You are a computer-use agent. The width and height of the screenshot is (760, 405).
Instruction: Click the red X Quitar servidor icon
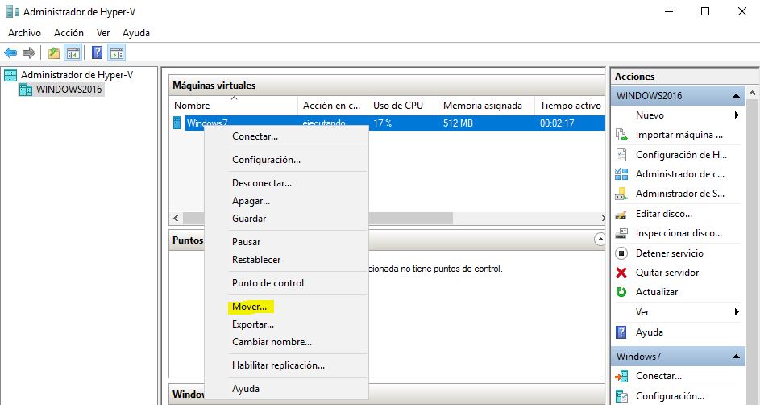click(x=621, y=273)
